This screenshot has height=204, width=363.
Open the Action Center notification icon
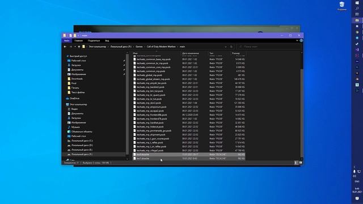[x=357, y=199]
